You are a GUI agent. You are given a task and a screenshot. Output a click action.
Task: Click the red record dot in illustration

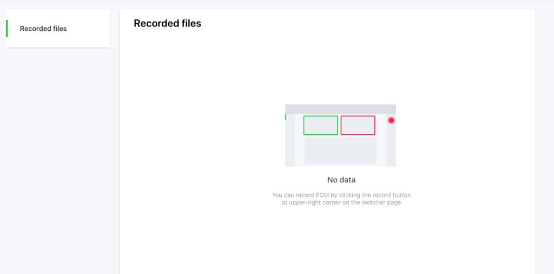(391, 120)
